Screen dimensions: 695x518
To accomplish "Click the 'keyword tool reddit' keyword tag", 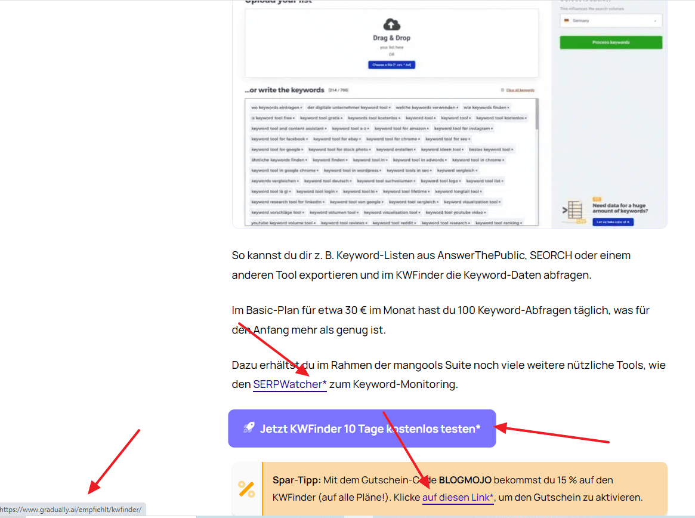I will coord(394,223).
